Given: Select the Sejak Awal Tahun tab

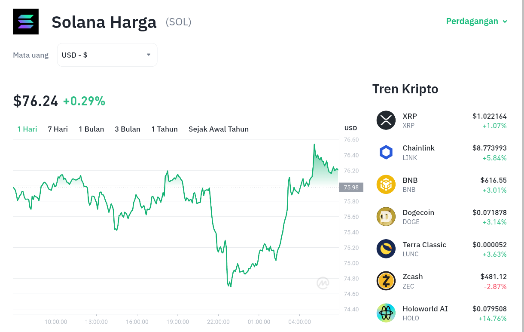Looking at the screenshot, I should pos(219,129).
